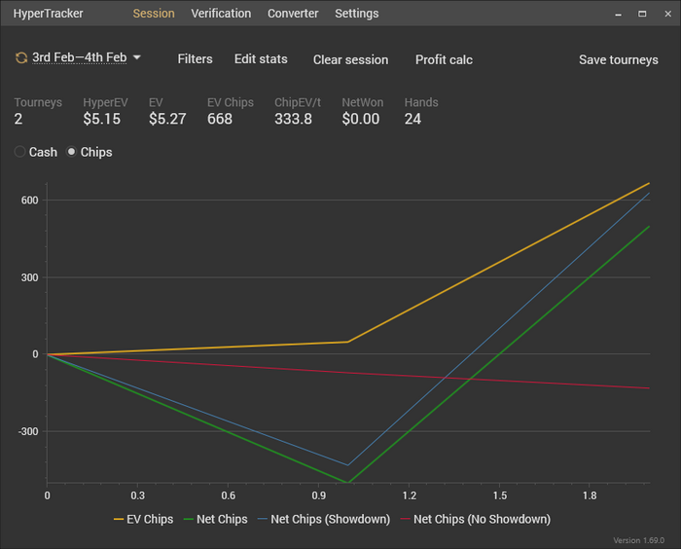The width and height of the screenshot is (681, 549).
Task: Toggle EV Chips legend entry
Action: (x=143, y=519)
